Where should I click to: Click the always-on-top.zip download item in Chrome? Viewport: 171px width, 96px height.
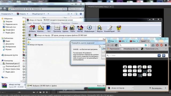[119, 88]
